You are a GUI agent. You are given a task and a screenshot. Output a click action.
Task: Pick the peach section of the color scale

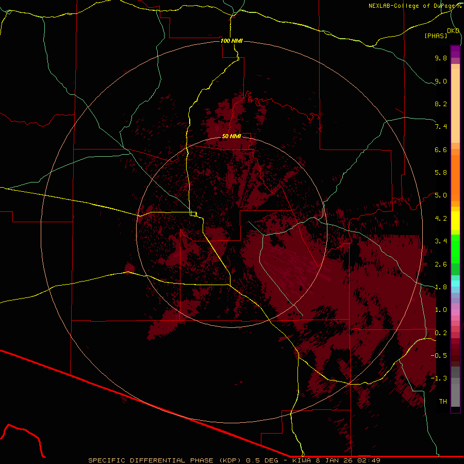[x=455, y=103]
